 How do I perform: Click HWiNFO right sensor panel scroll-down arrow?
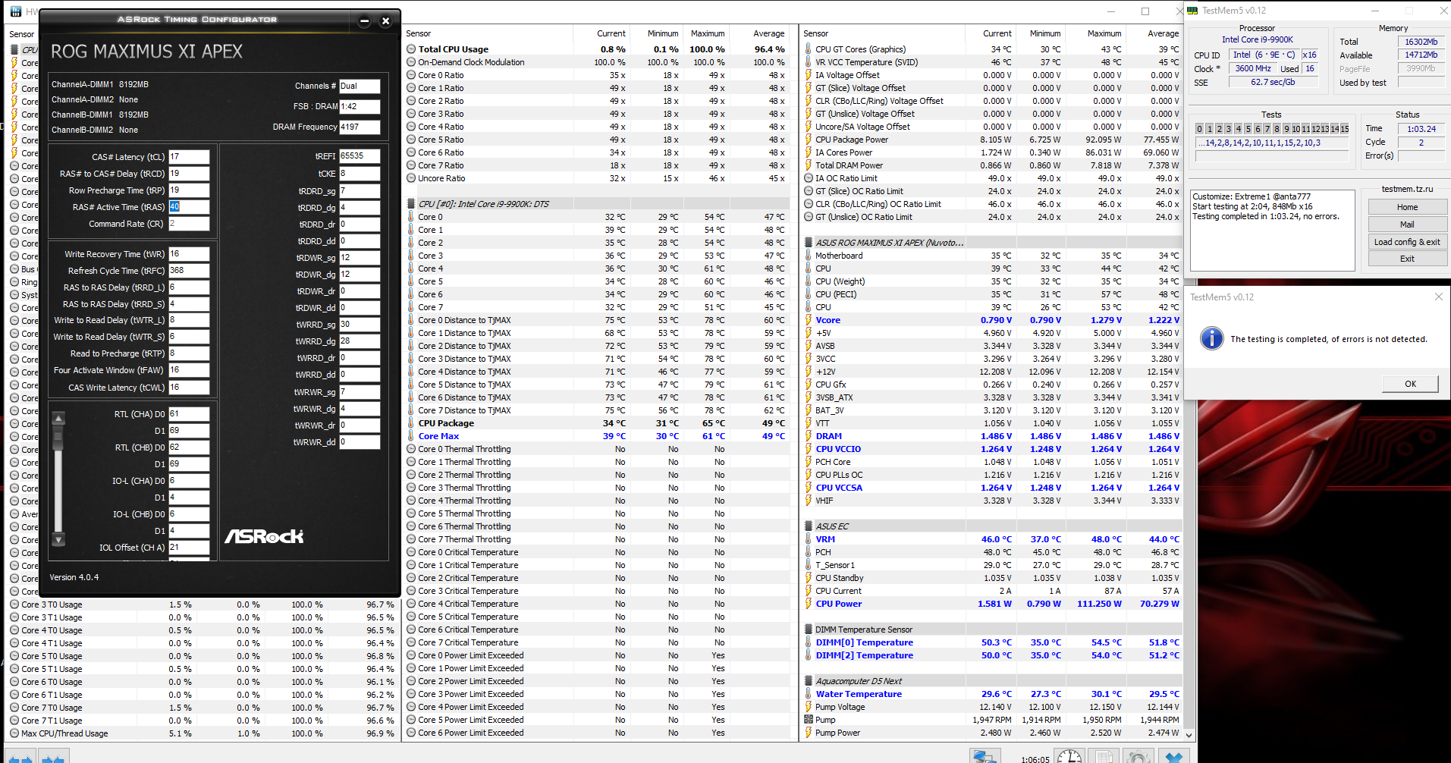(1189, 735)
